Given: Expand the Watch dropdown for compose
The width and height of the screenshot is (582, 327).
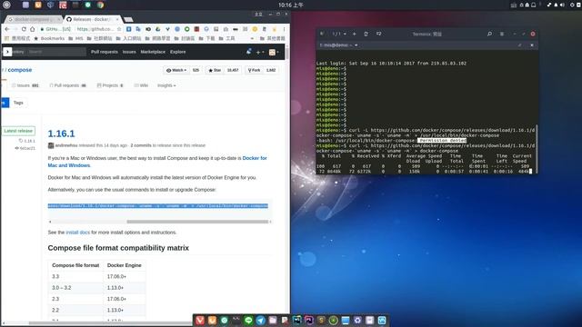Looking at the screenshot, I should coord(176,70).
